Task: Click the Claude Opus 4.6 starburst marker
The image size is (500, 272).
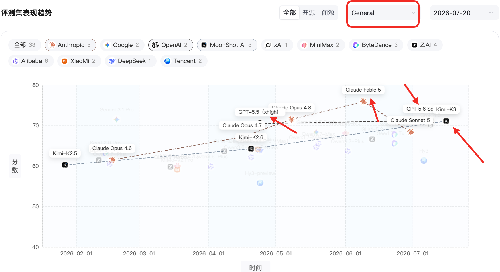Action: [x=112, y=160]
